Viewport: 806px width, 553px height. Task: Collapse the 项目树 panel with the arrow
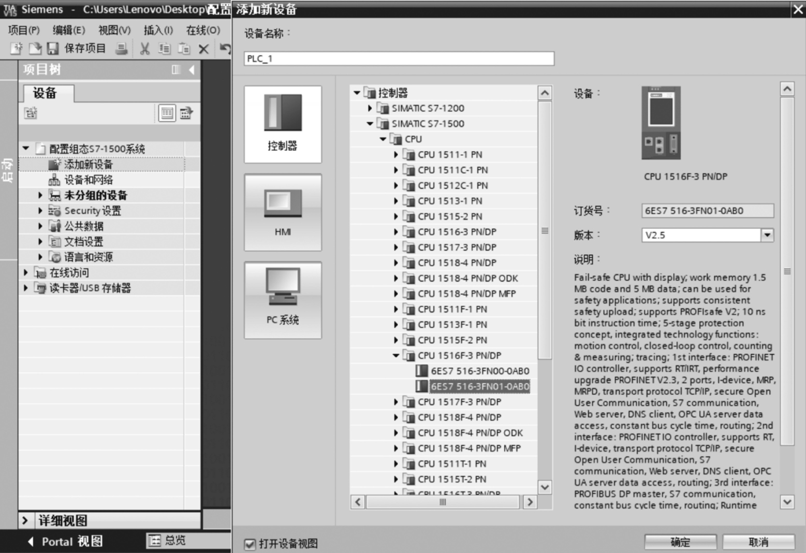(192, 69)
